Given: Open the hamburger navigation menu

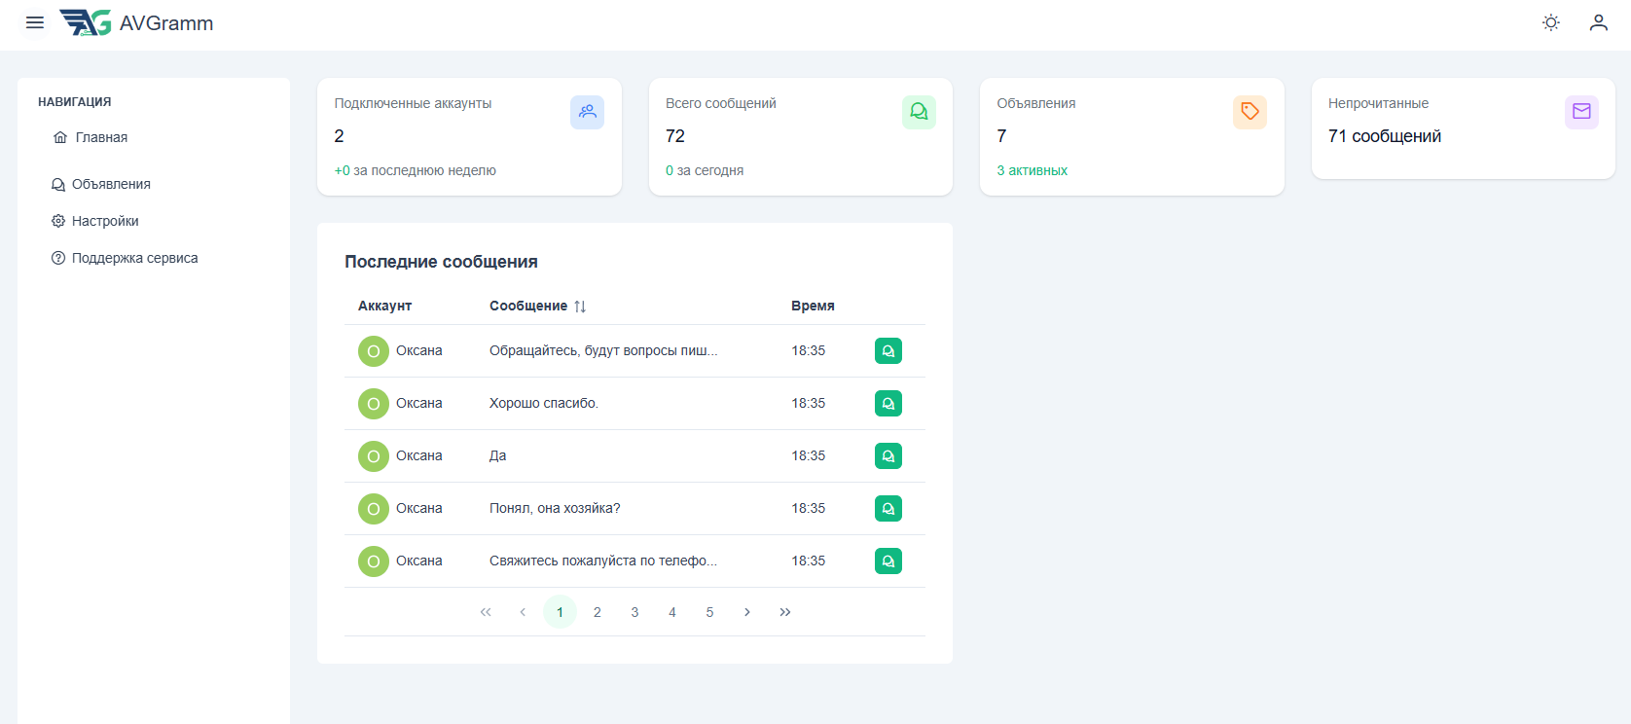Looking at the screenshot, I should click(x=35, y=22).
